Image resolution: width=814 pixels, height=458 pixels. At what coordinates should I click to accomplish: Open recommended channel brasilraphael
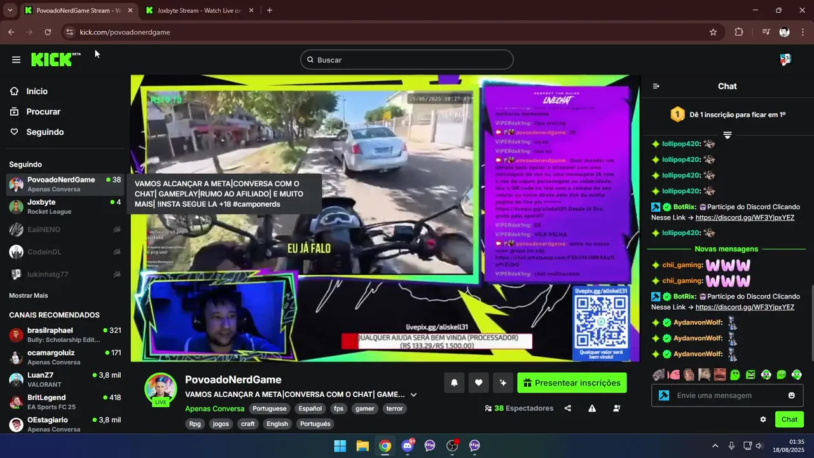pos(64,335)
